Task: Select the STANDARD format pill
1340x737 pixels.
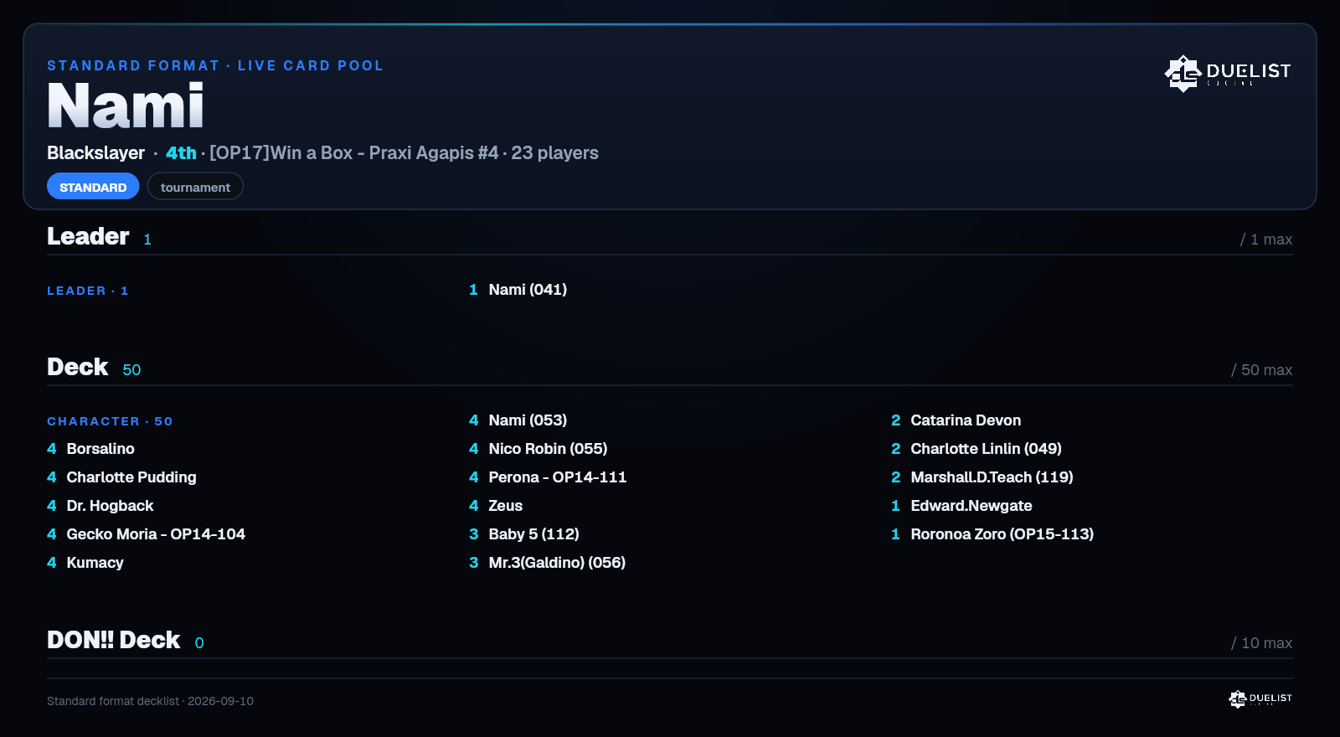Action: point(93,187)
